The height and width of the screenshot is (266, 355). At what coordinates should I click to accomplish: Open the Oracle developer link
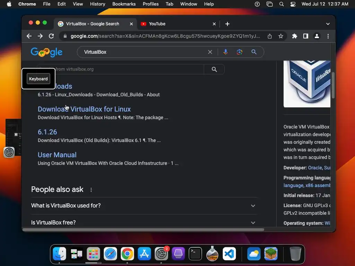tap(315, 168)
